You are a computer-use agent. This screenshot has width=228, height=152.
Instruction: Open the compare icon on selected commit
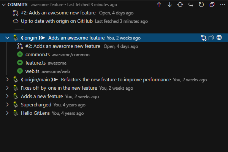(204, 38)
